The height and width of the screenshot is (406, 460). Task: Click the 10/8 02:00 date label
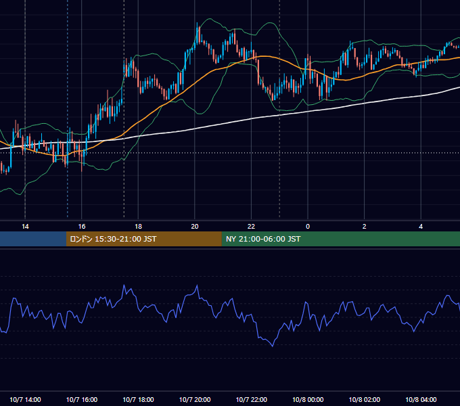point(365,399)
